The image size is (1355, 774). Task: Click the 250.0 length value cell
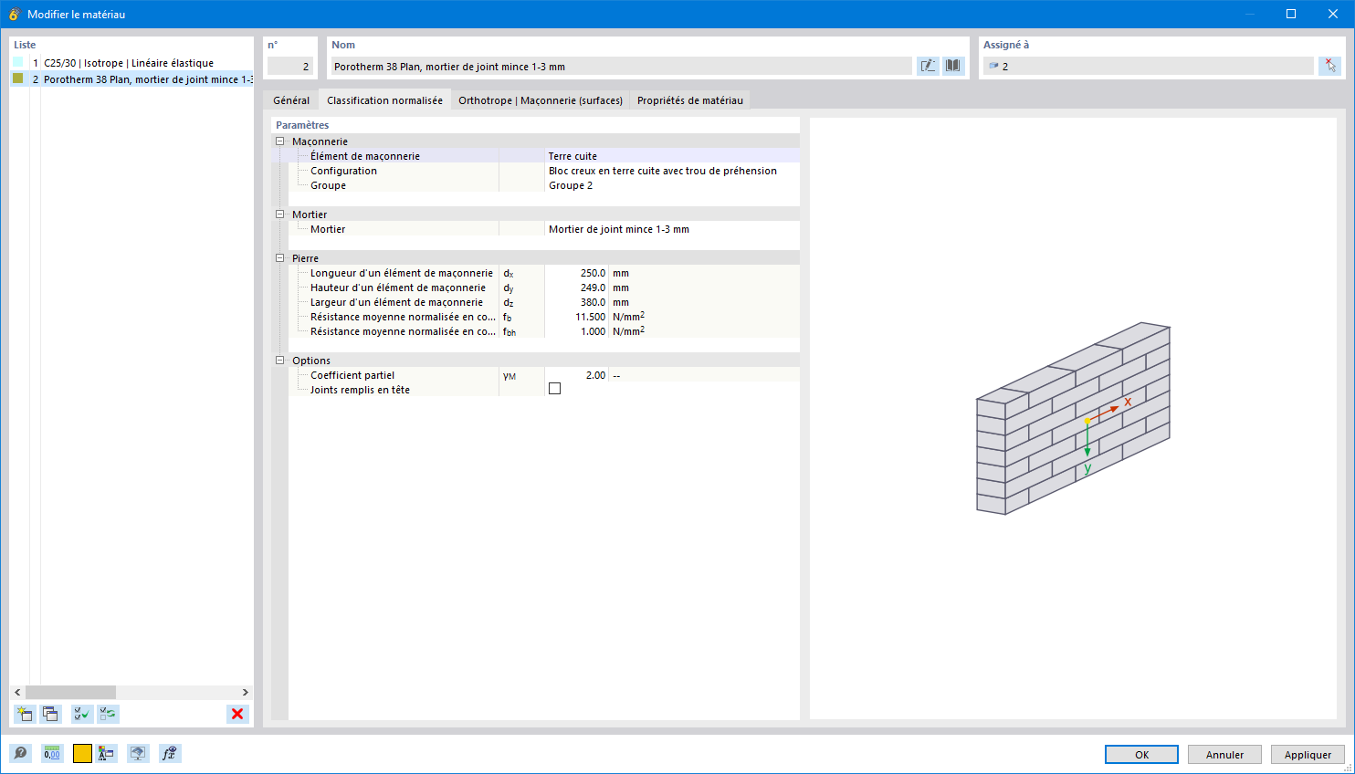pyautogui.click(x=576, y=273)
